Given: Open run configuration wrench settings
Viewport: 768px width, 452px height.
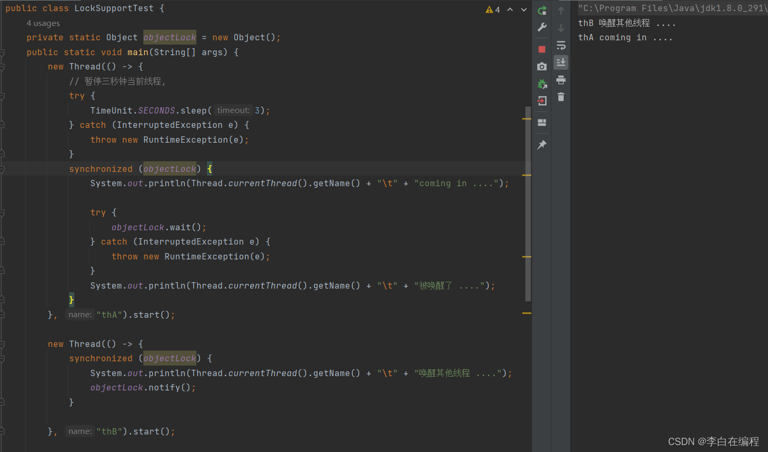Looking at the screenshot, I should pos(542,27).
